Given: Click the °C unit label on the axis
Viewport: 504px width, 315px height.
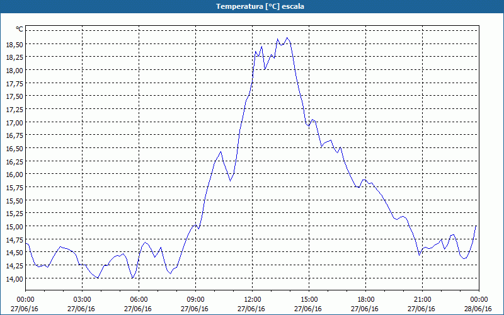Looking at the screenshot, I should point(20,29).
